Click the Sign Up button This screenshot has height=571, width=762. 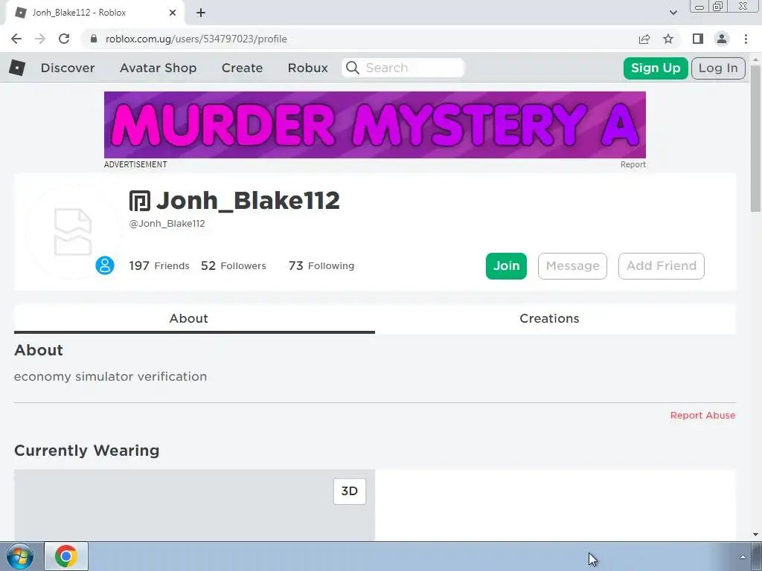tap(656, 68)
